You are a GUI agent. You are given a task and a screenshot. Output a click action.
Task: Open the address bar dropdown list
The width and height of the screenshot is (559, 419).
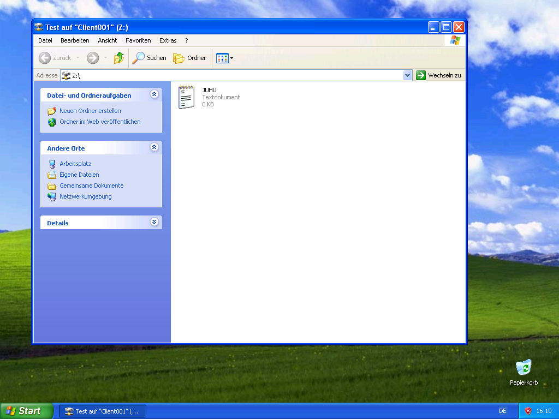pyautogui.click(x=407, y=75)
